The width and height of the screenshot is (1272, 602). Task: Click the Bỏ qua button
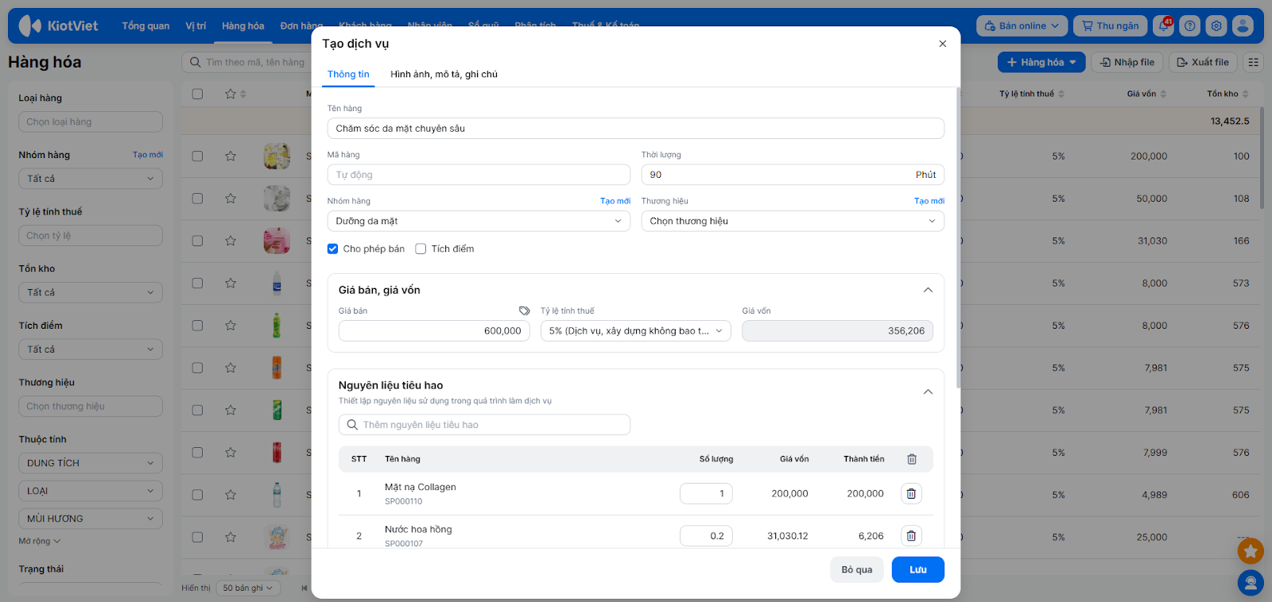(856, 569)
